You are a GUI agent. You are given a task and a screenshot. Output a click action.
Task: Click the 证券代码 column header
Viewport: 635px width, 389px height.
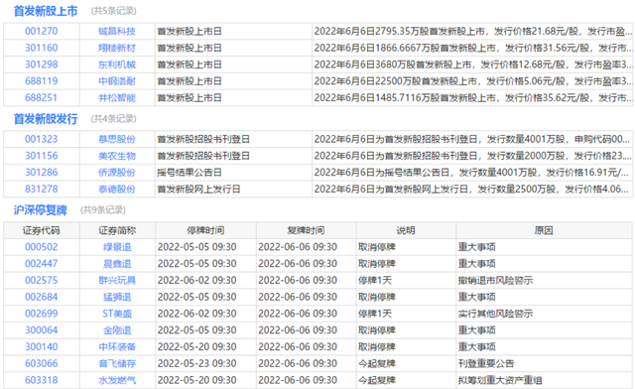click(x=42, y=230)
